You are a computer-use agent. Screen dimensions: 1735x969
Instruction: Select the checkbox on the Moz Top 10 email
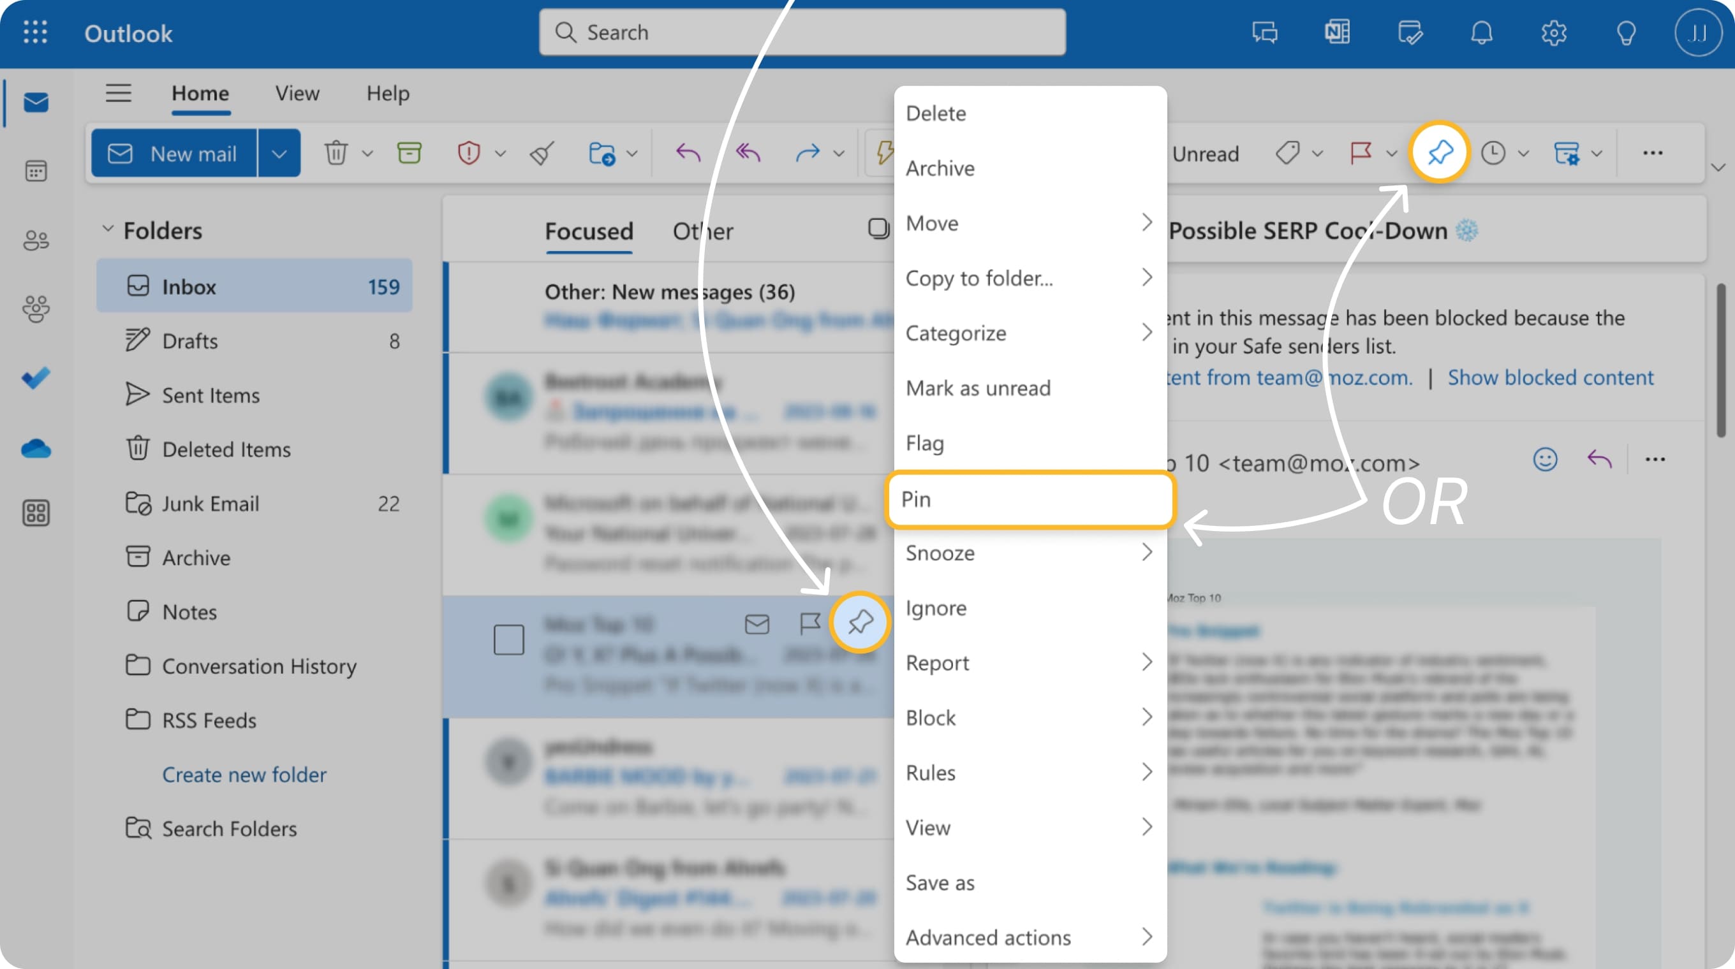510,641
